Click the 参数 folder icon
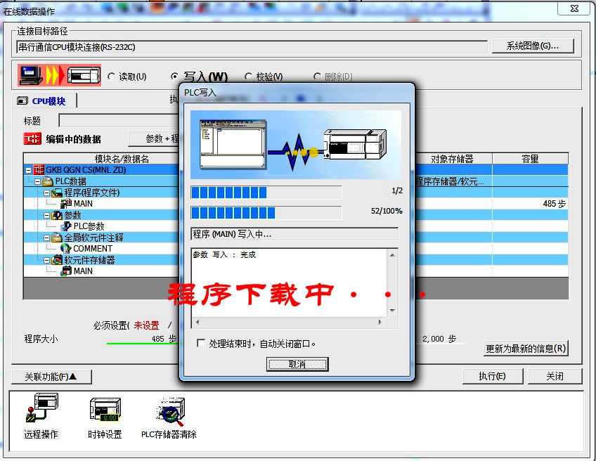The image size is (596, 461). 57,215
